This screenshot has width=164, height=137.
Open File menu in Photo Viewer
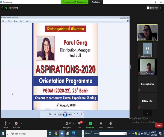4,21
